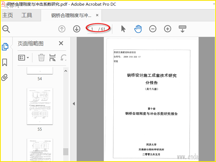Click the page label 55
This screenshot has height=162, width=216.
40,129
